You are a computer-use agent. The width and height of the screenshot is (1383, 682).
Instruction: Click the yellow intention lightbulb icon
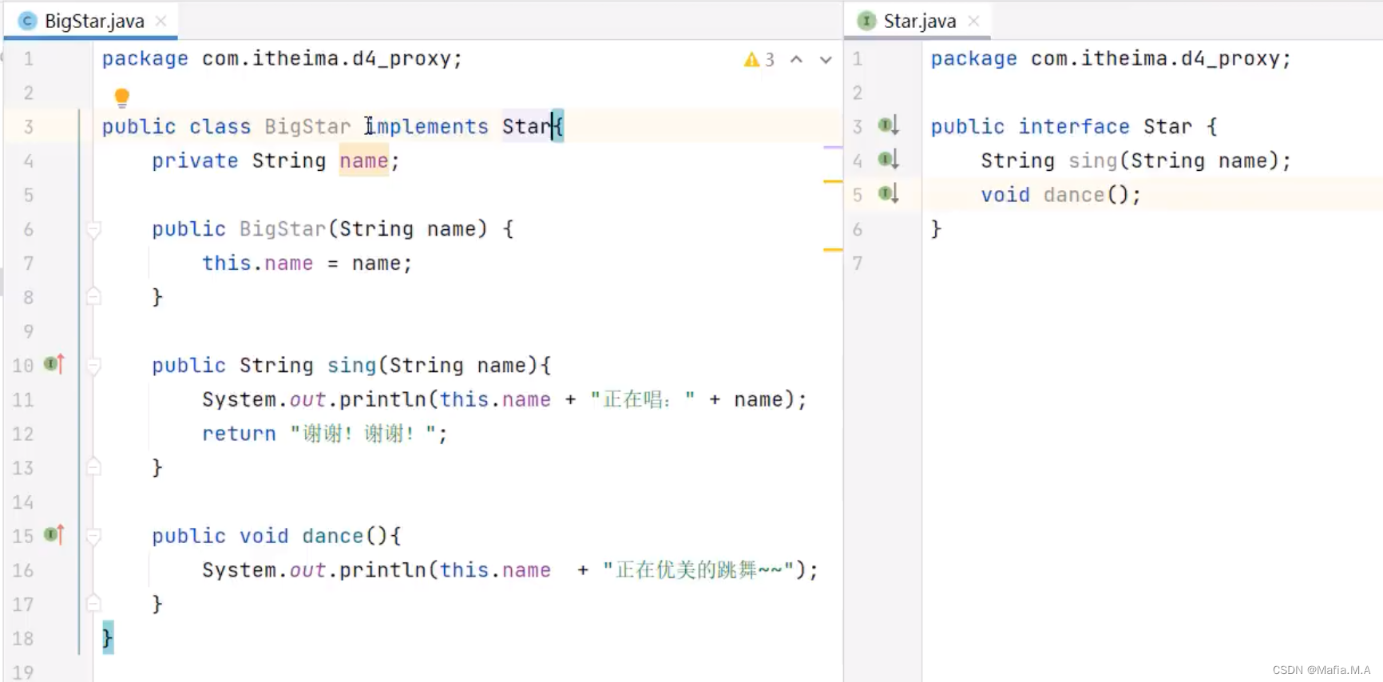[x=121, y=97]
